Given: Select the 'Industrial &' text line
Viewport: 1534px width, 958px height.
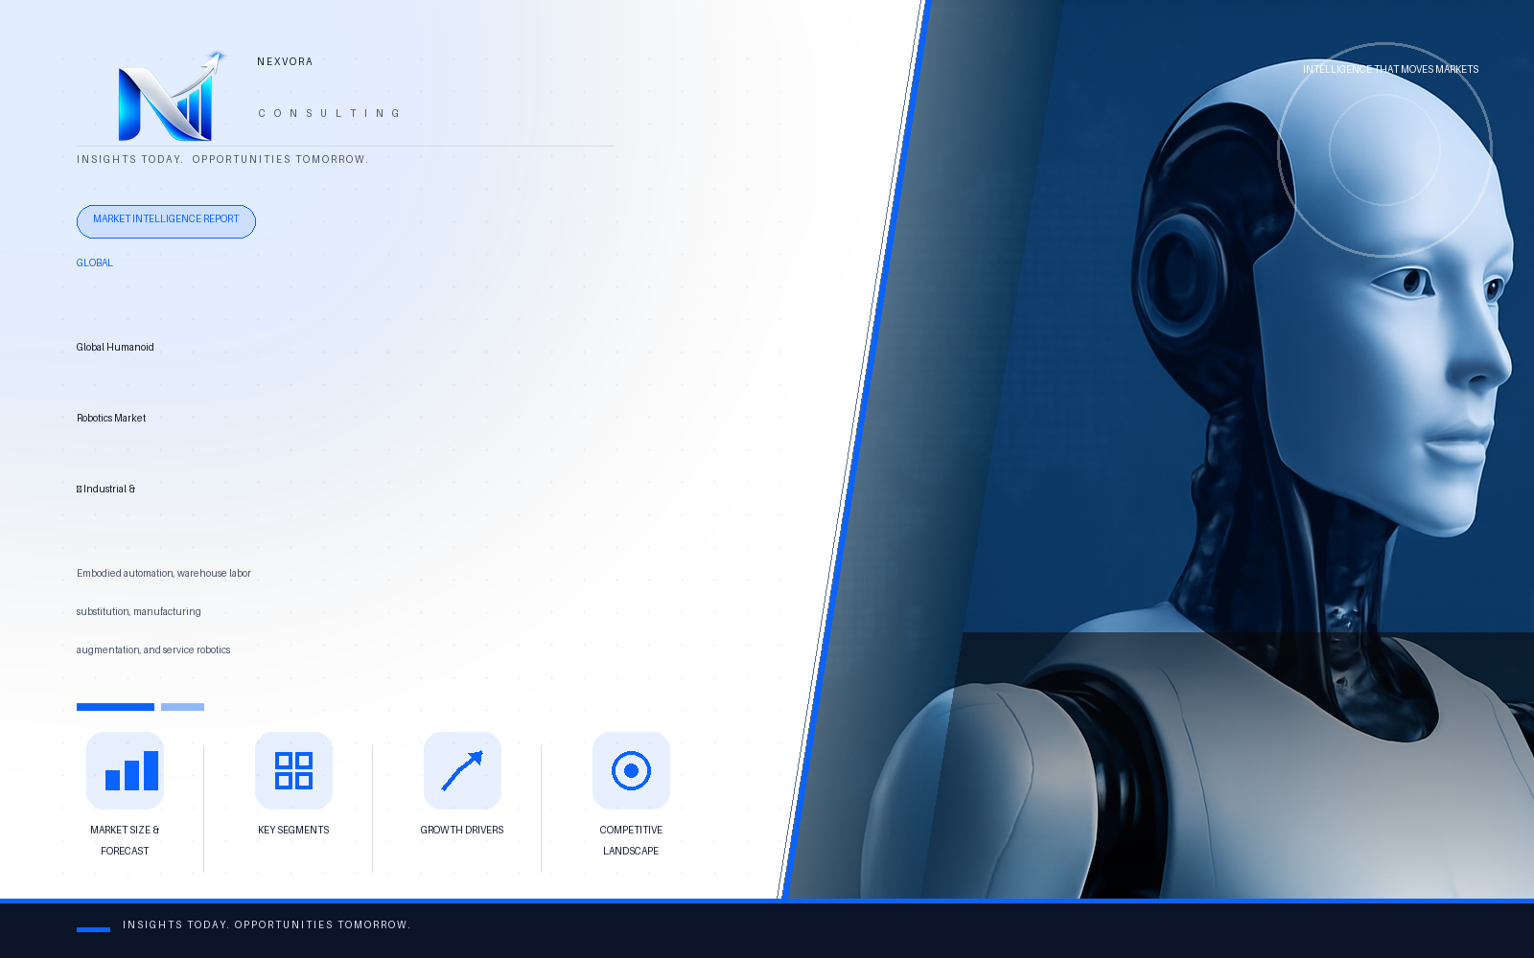Looking at the screenshot, I should click(x=105, y=489).
